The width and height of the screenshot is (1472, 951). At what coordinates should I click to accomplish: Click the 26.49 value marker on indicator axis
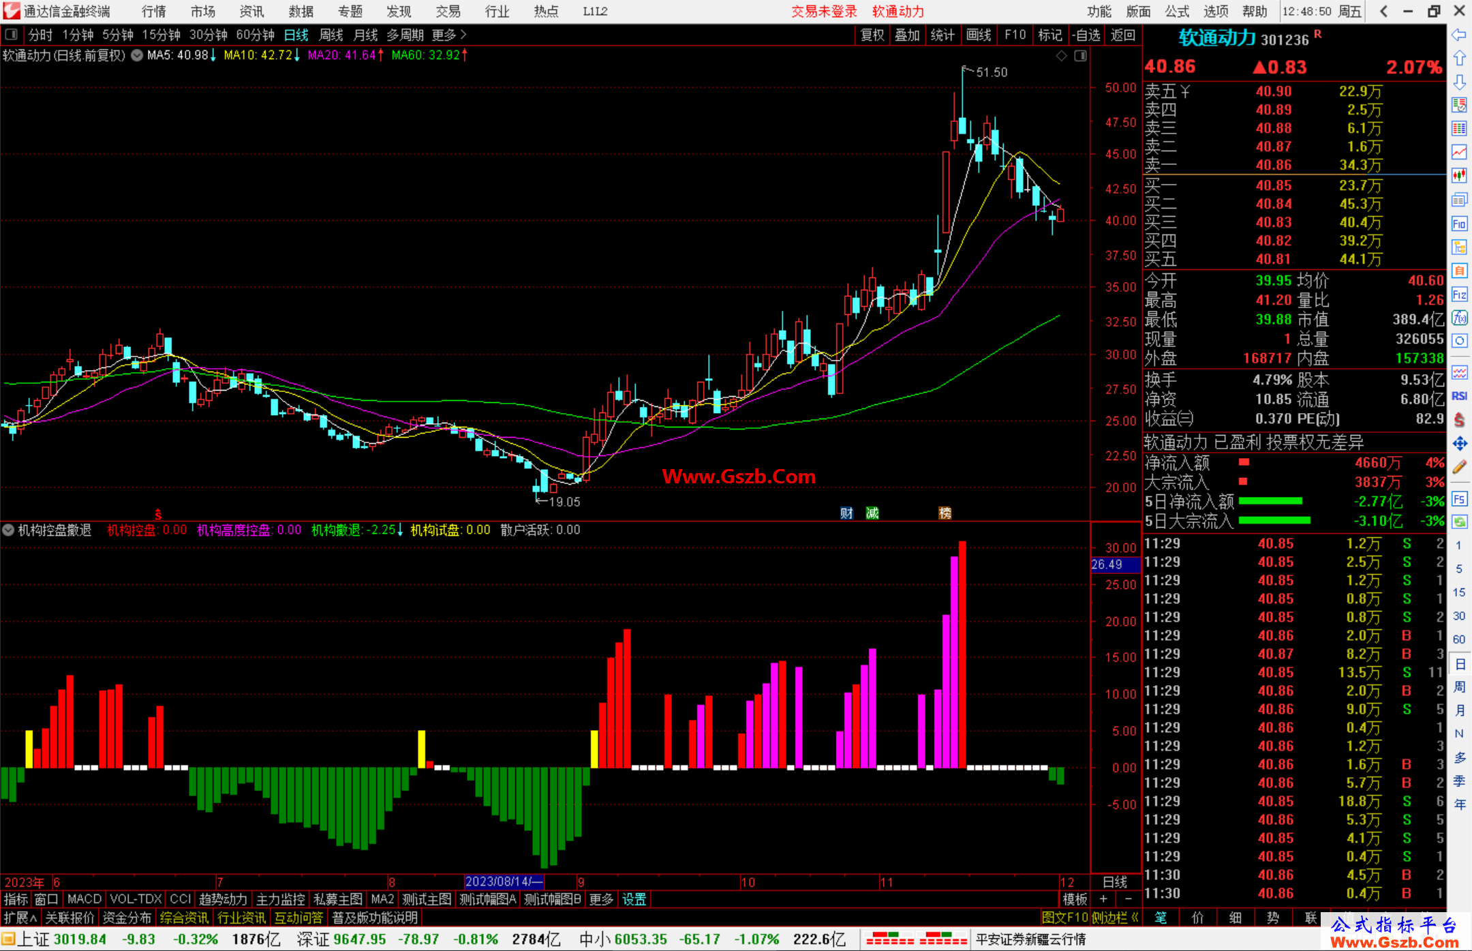(x=1115, y=564)
